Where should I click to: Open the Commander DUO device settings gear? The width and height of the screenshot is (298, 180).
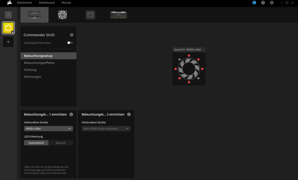point(72,35)
